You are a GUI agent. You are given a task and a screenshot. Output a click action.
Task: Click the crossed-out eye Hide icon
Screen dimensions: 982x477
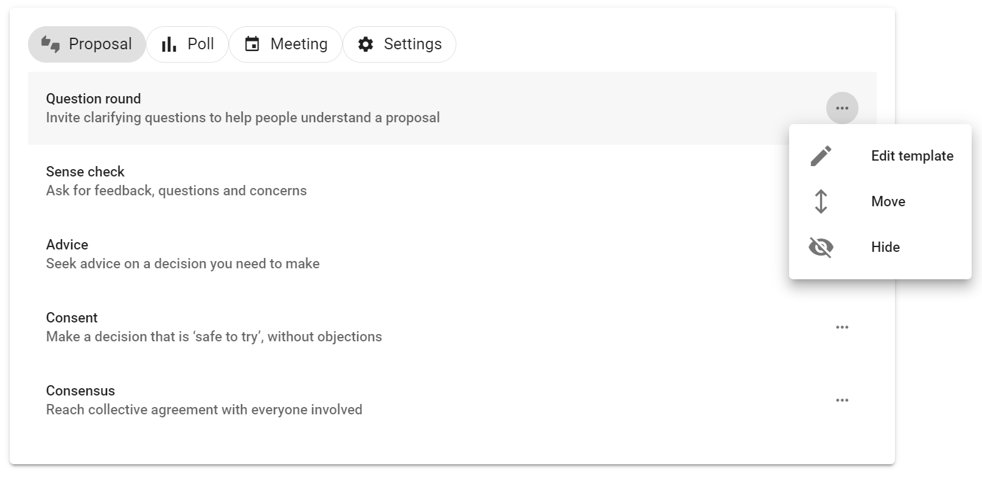821,247
